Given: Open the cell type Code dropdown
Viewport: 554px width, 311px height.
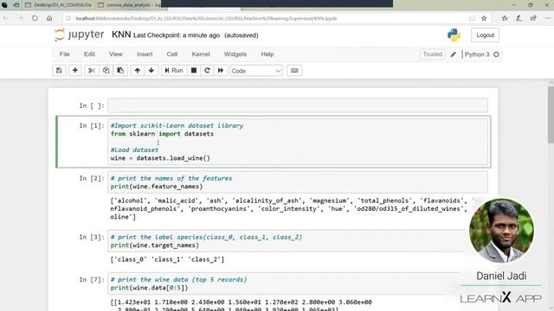Looking at the screenshot, I should pos(256,71).
